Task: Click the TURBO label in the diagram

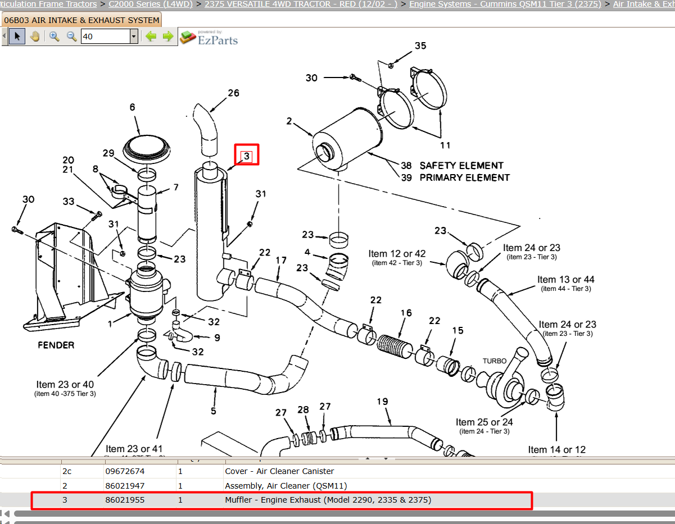Action: 495,361
